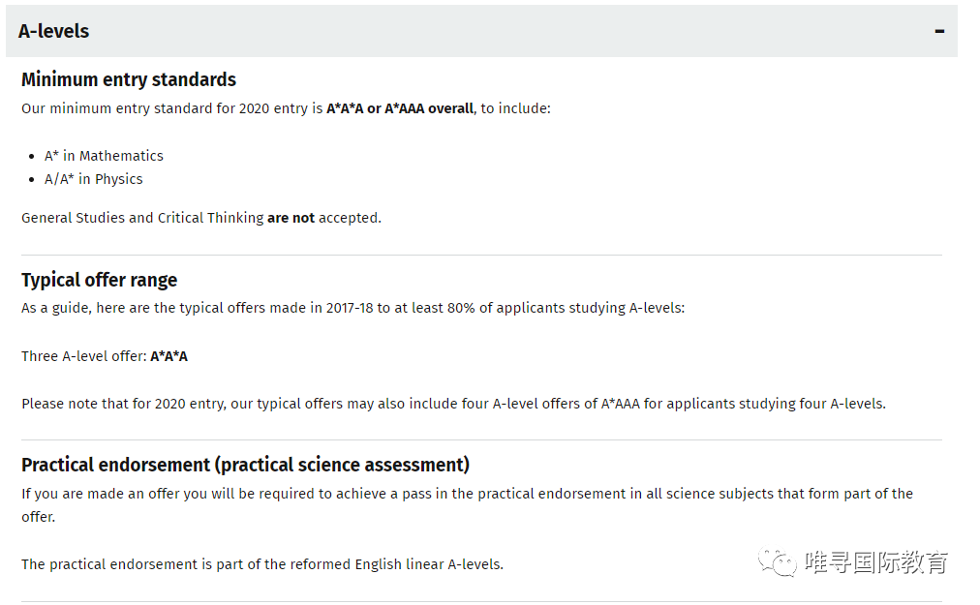
Task: Click the General Studies and Critical Thinking sentence
Action: [x=142, y=218]
